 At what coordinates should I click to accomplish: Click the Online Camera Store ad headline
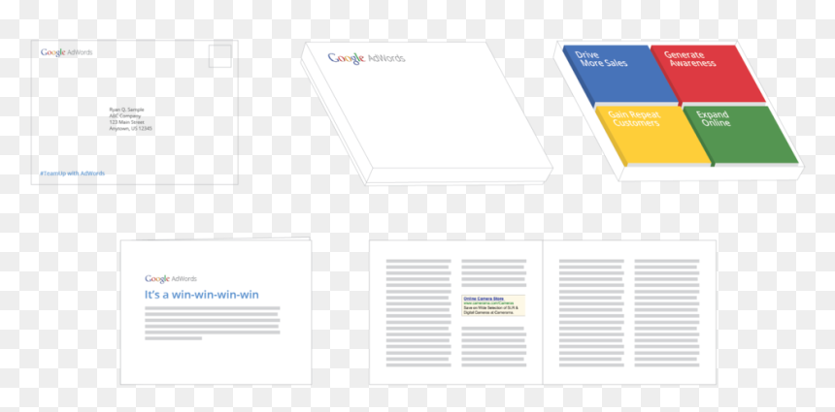tap(483, 300)
